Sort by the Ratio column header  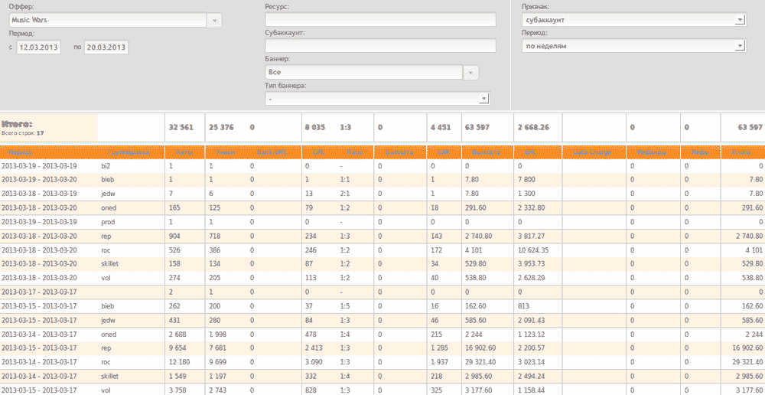pos(355,152)
